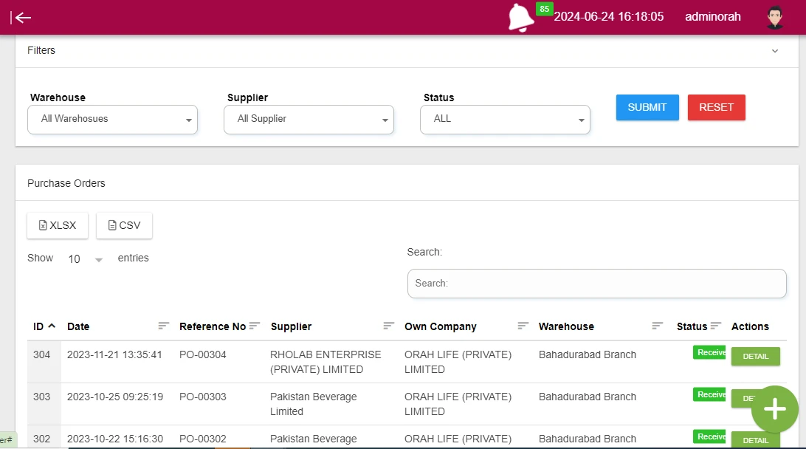Open the Status ALL dropdown
This screenshot has width=806, height=449.
(x=506, y=120)
